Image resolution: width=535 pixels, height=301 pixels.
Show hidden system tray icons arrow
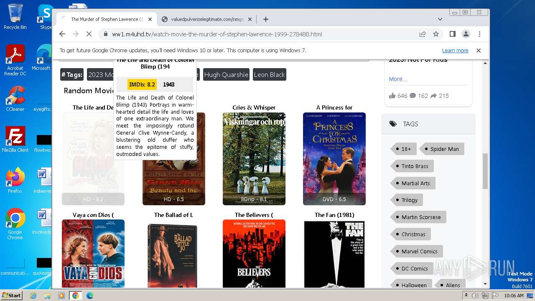(x=466, y=296)
